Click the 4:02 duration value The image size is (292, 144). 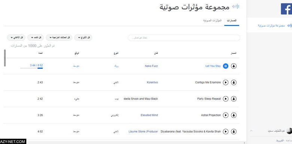click(x=40, y=132)
